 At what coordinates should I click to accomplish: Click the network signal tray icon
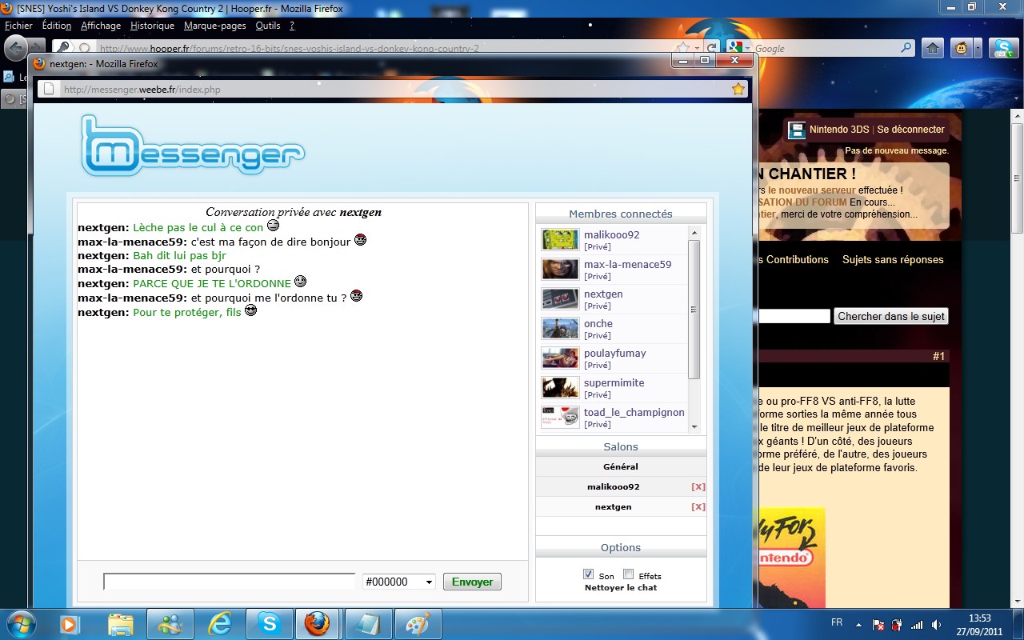(917, 624)
